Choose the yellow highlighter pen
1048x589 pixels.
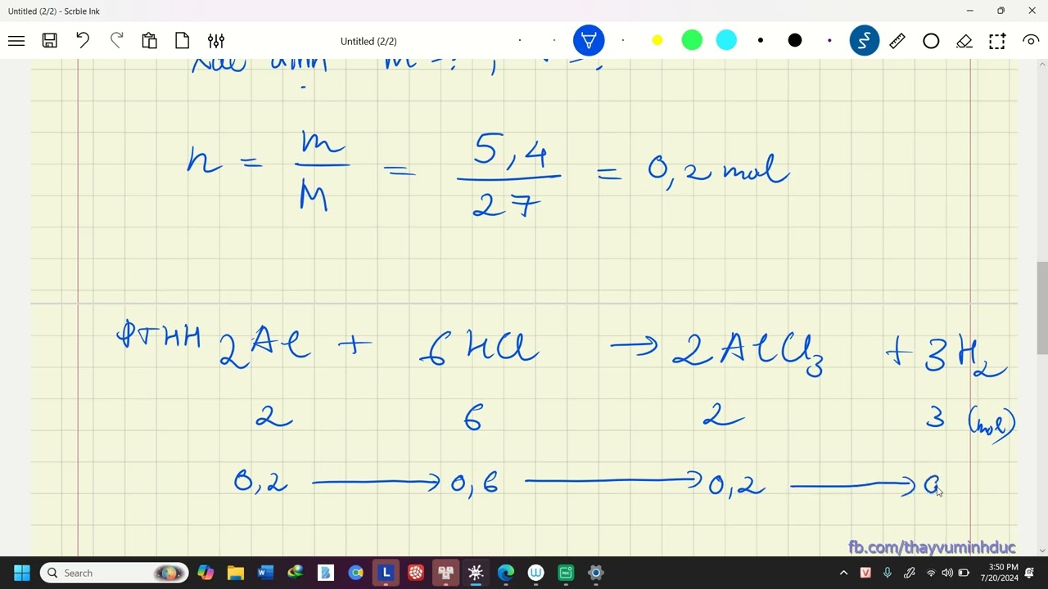657,40
